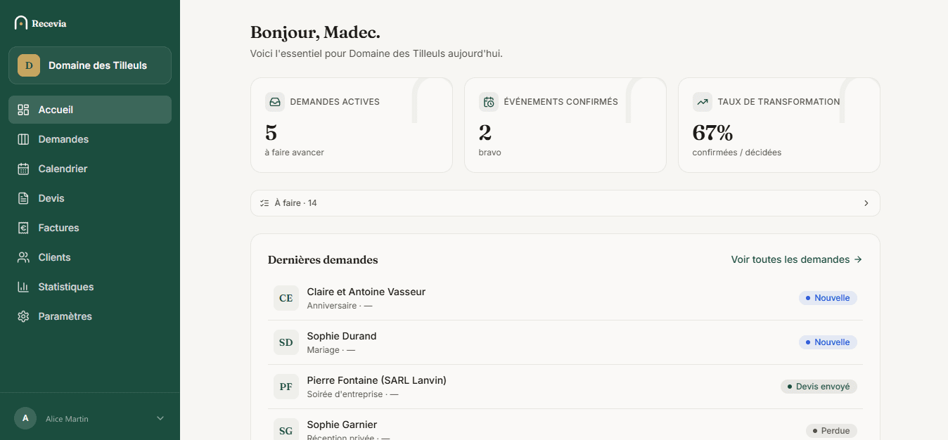Click the Factures euro receipt icon

23,228
